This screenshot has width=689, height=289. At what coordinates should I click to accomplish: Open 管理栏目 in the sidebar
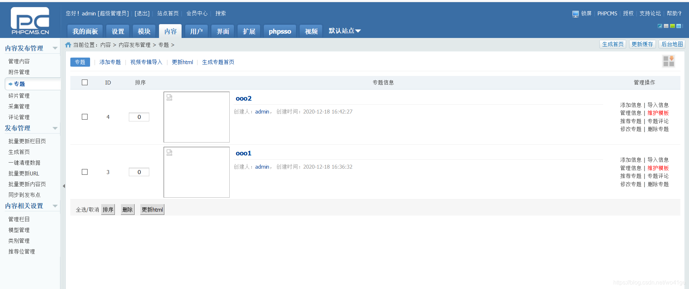click(19, 219)
